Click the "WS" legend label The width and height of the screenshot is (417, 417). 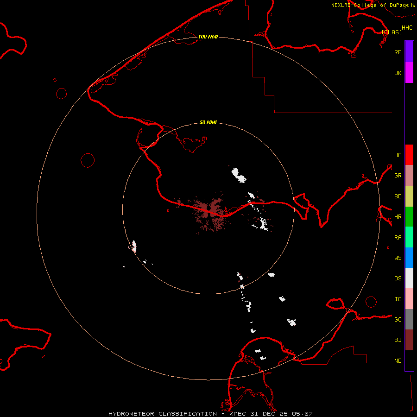398,258
